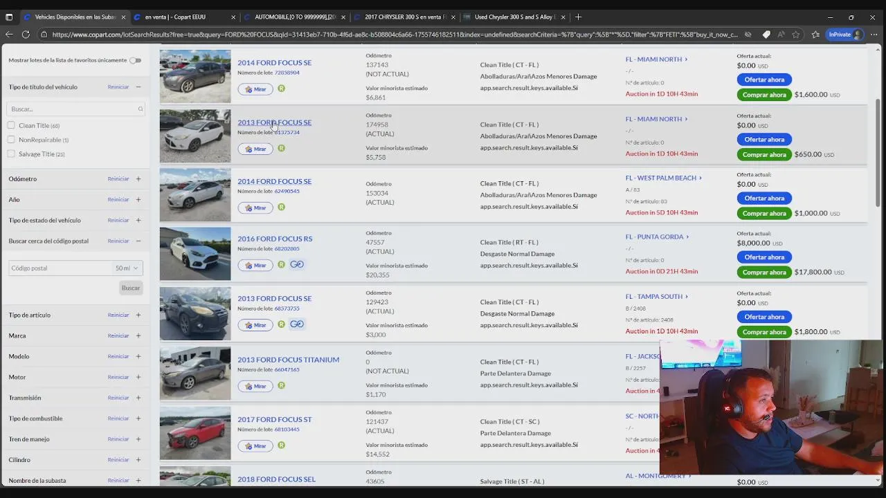This screenshot has height=498, width=886.
Task: Click Mirar button for lot 62490545
Action: pyautogui.click(x=255, y=207)
